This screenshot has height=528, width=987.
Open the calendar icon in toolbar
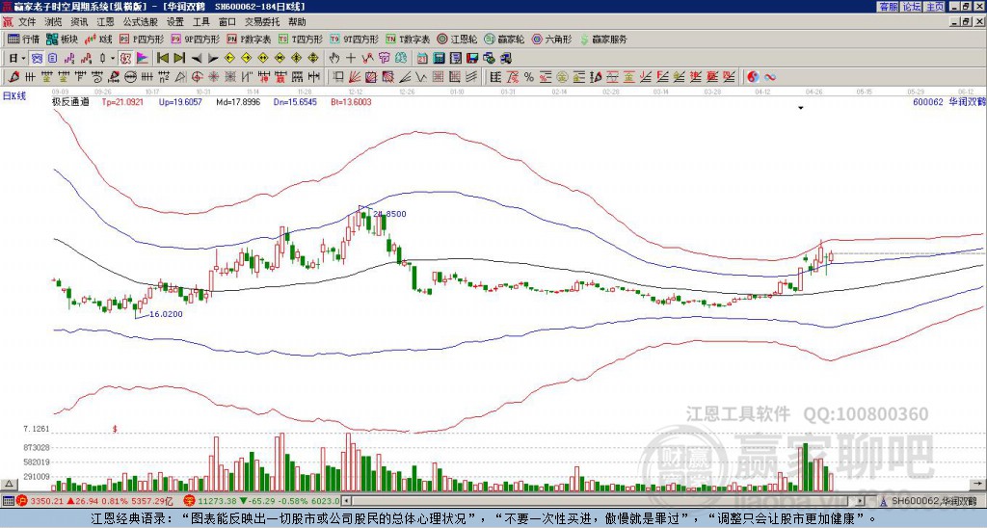tap(422, 58)
